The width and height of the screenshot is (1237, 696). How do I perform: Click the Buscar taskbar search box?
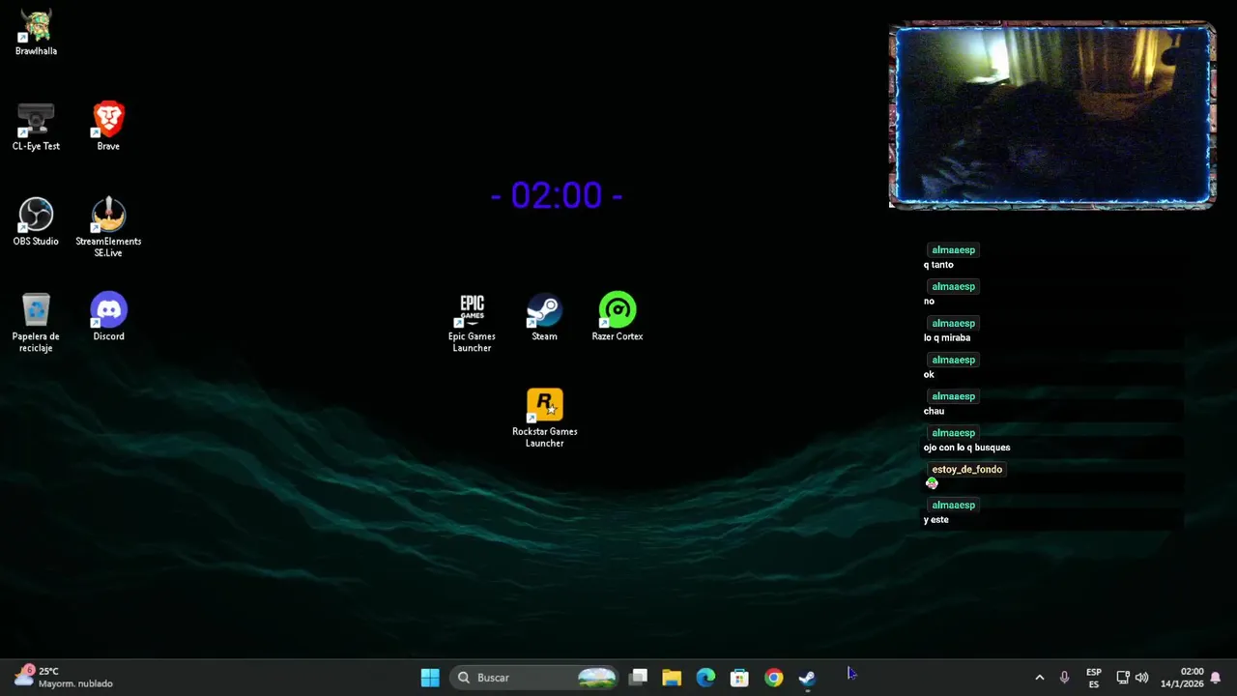pos(535,678)
